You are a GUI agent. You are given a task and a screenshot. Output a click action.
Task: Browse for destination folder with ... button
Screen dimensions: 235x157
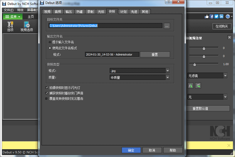167,26
